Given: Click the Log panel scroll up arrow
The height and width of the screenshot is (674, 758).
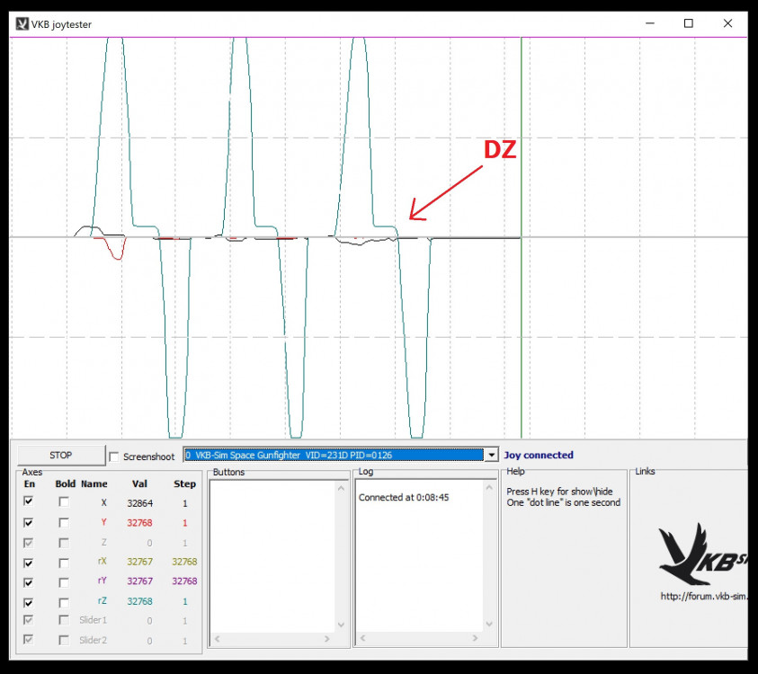Looking at the screenshot, I should [x=489, y=488].
